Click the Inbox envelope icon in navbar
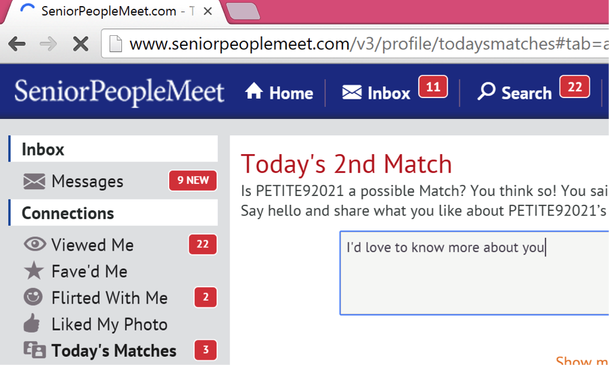 pyautogui.click(x=352, y=93)
